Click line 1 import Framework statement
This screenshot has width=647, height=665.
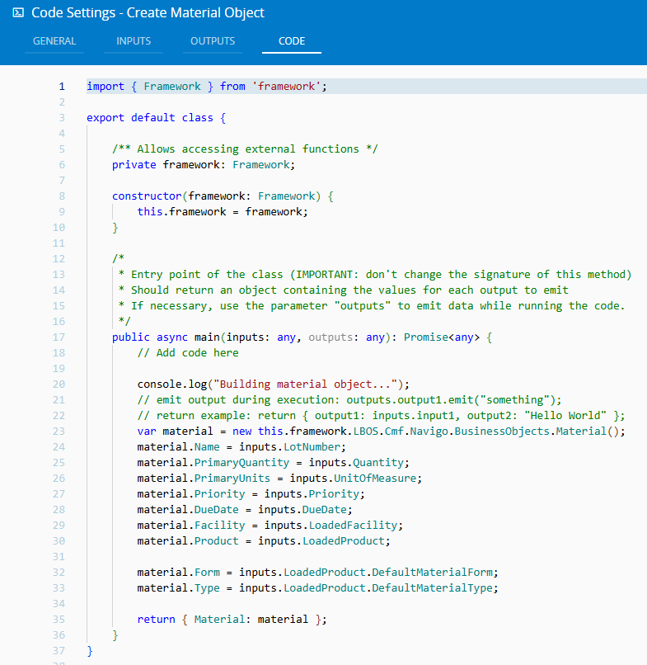207,87
